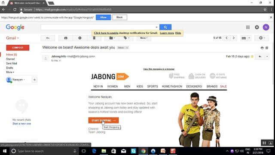
Task: Click the Chrome address bar URL
Action: click(73, 9)
